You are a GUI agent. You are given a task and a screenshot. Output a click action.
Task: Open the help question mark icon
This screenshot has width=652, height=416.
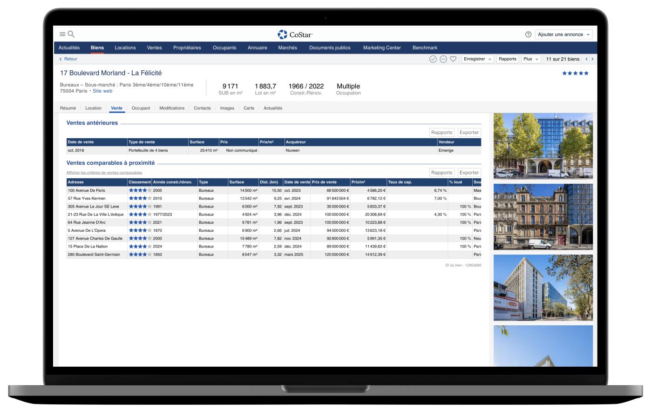click(x=528, y=34)
